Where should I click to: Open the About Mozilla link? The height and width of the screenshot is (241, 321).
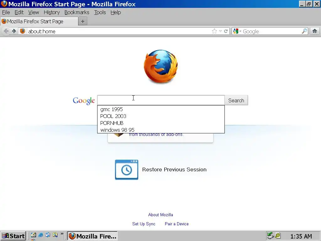[x=160, y=215]
